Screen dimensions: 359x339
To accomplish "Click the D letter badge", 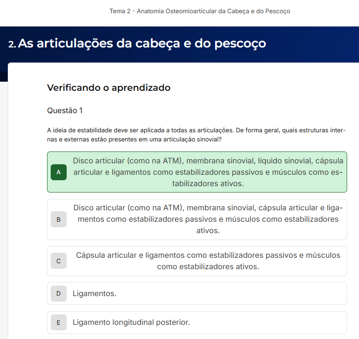I will point(58,293).
